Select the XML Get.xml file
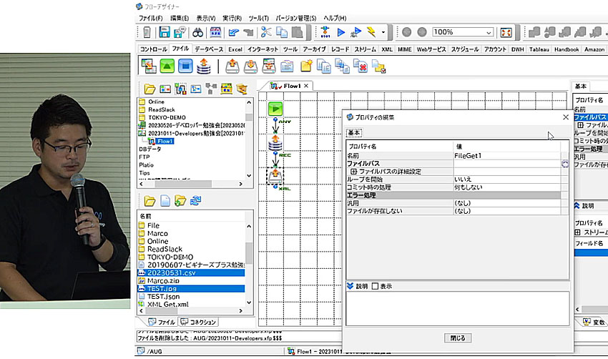This screenshot has width=608, height=359. (167, 305)
